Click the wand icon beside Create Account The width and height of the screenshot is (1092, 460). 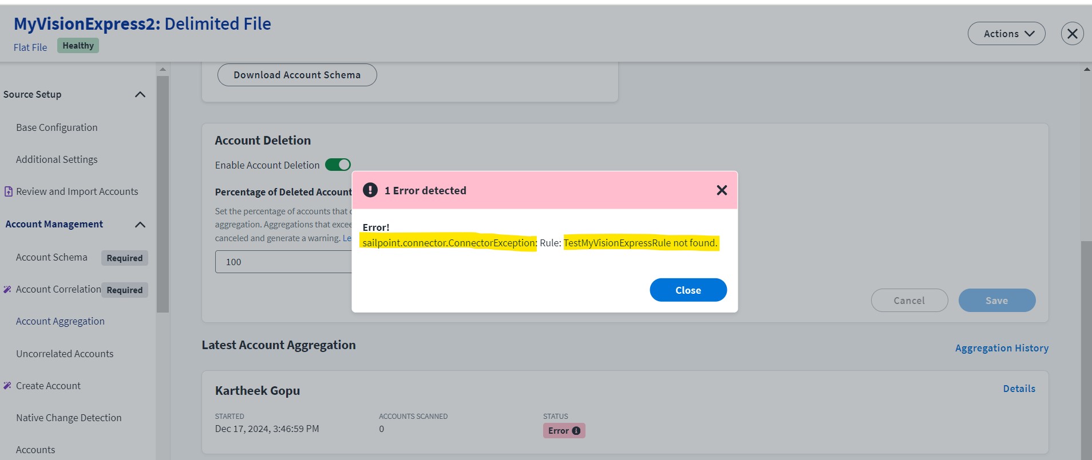(7, 386)
